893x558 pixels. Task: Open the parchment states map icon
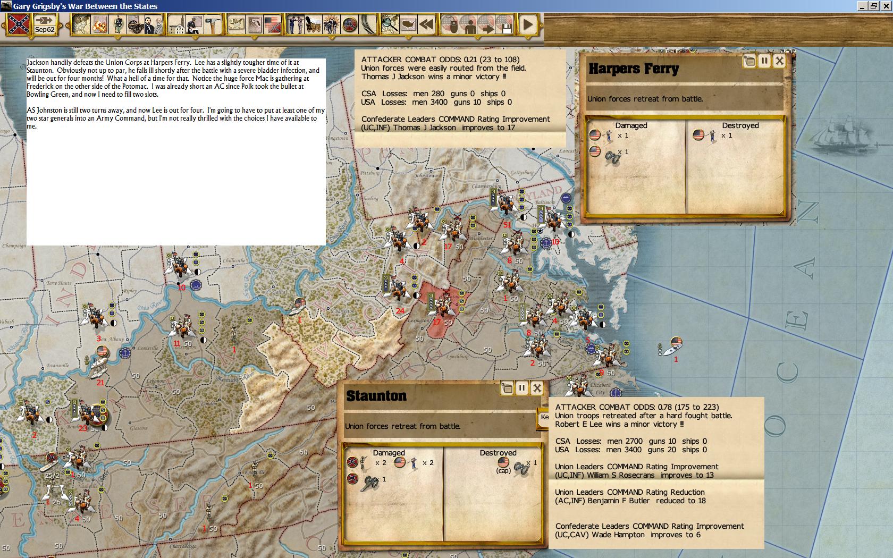click(x=237, y=24)
